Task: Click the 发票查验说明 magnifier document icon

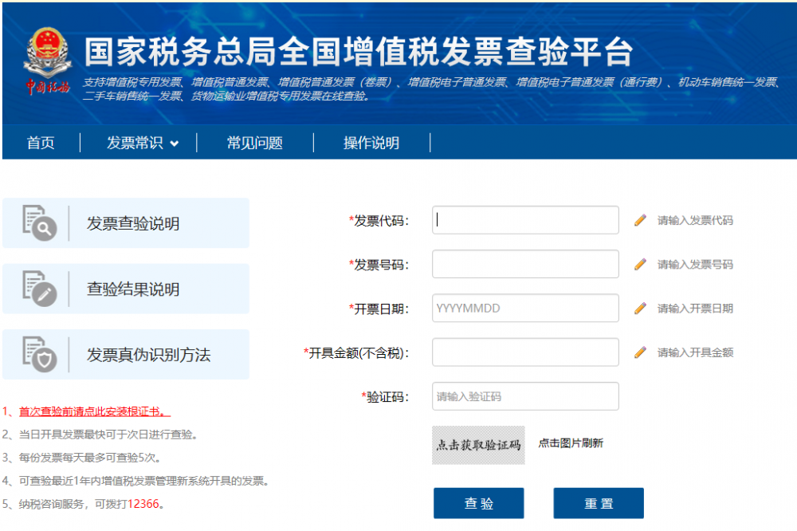Action: pyautogui.click(x=39, y=222)
